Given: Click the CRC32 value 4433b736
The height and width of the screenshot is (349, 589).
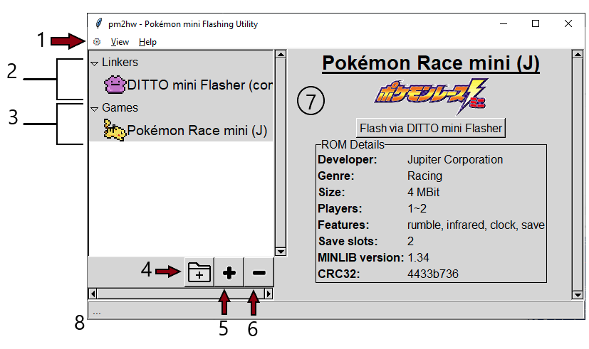Looking at the screenshot, I should tap(433, 274).
